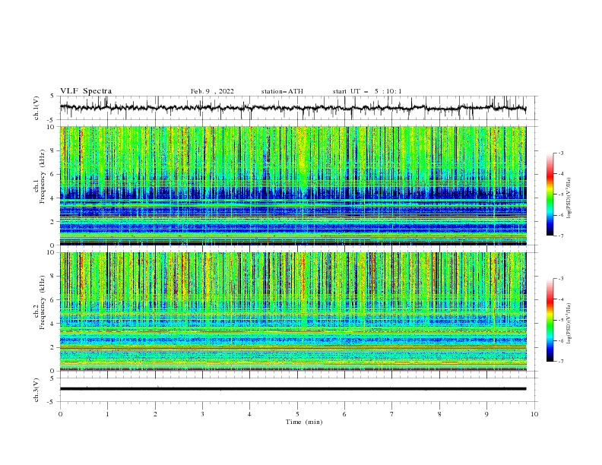Click the ch.1 voltage waveform trace
The image size is (602, 465).
[293, 108]
